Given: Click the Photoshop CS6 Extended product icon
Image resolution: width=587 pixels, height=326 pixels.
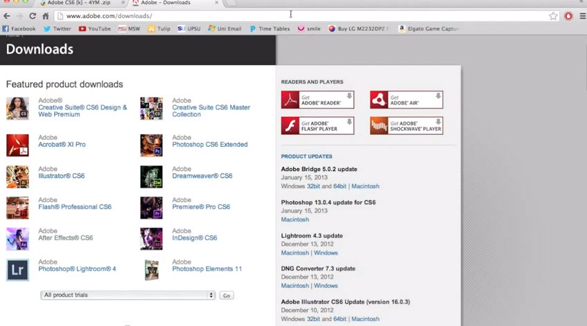Looking at the screenshot, I should 152,145.
